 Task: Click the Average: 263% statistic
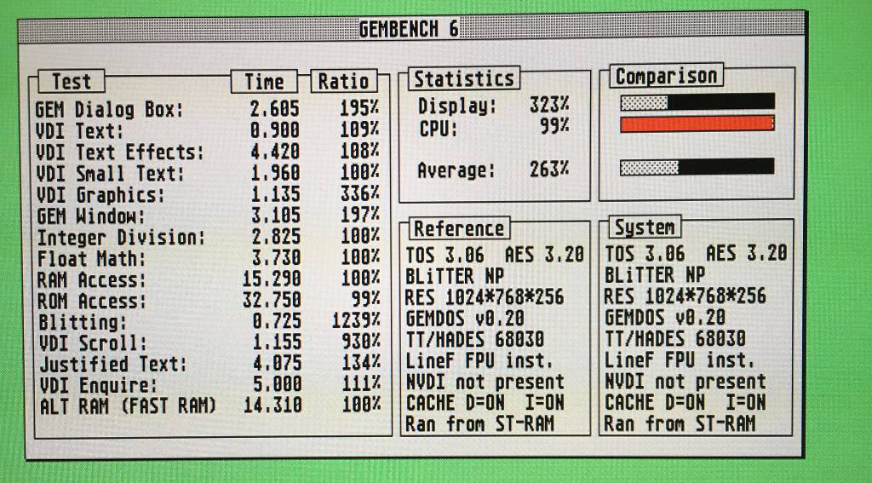point(494,170)
